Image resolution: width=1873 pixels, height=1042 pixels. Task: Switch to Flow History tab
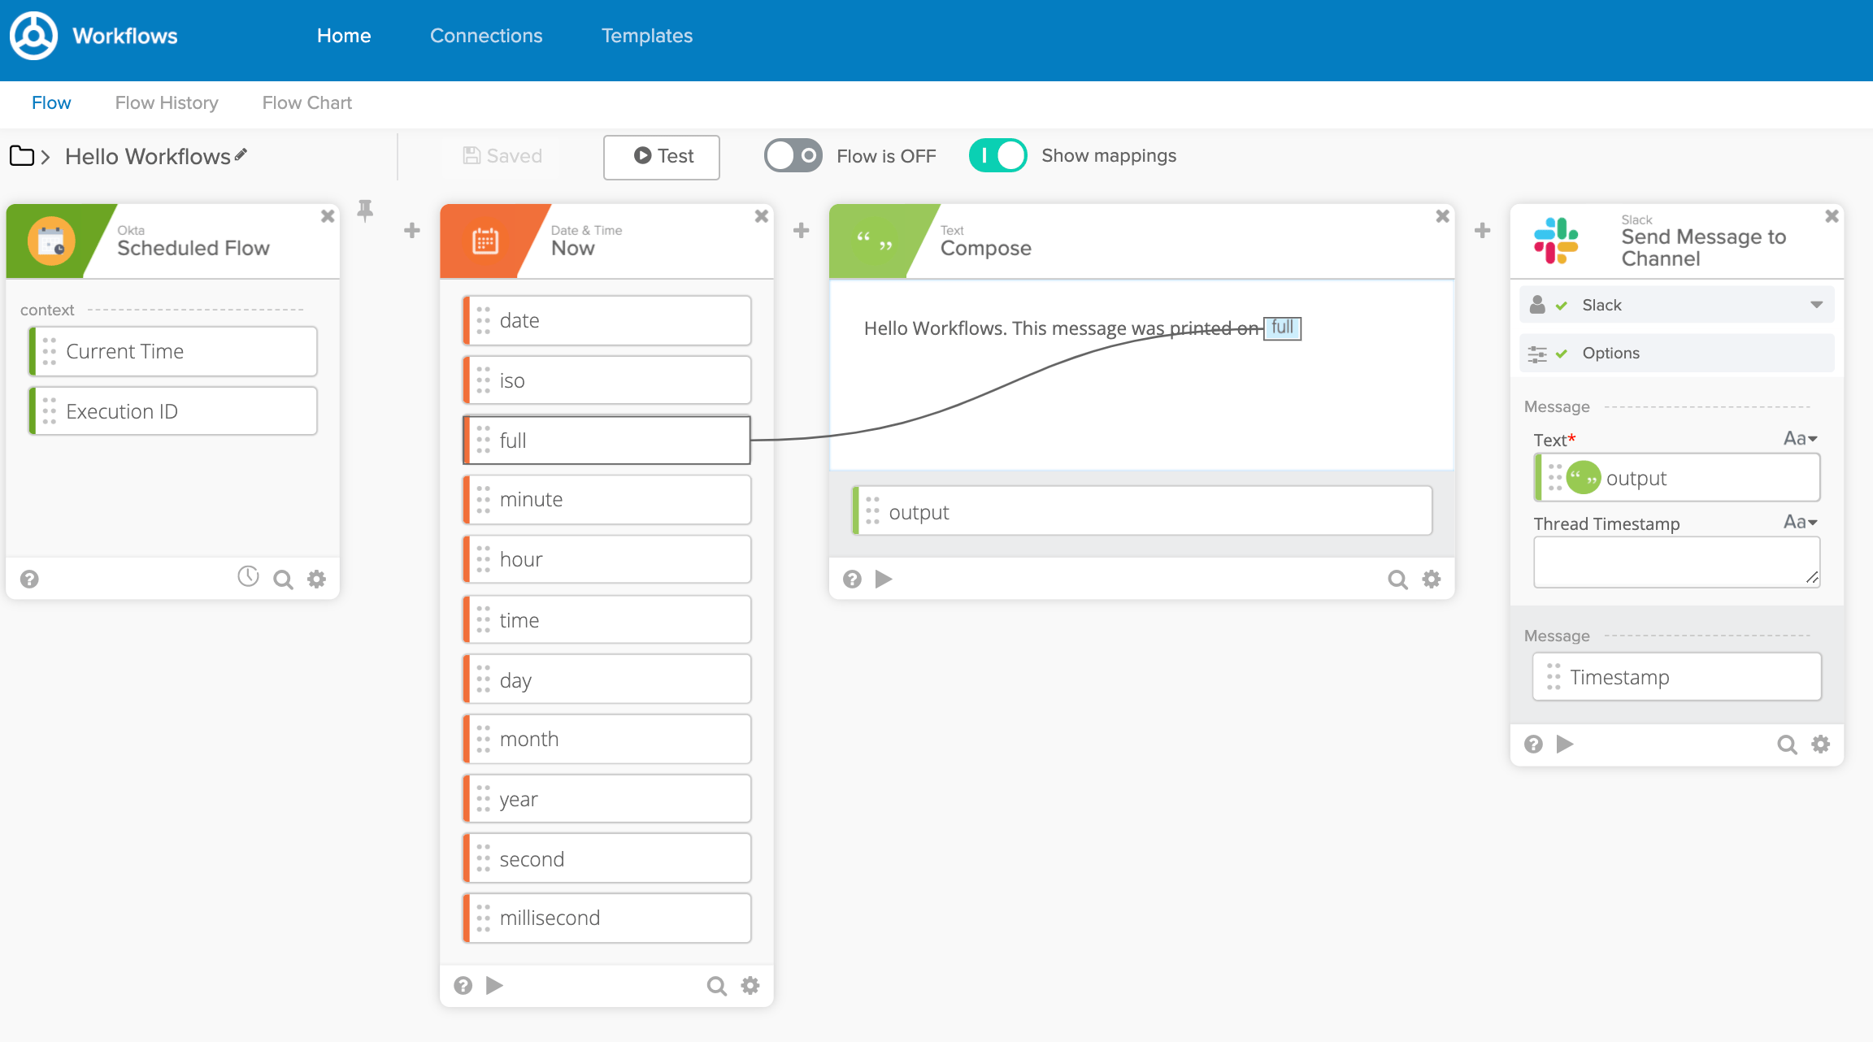pos(167,102)
